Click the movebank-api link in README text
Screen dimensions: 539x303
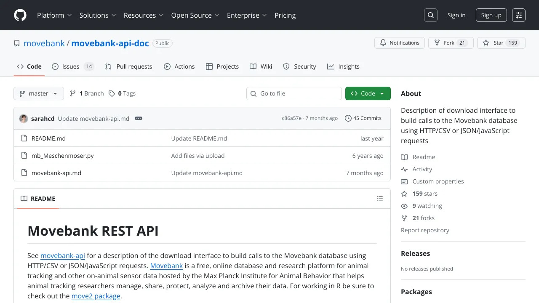click(63, 255)
